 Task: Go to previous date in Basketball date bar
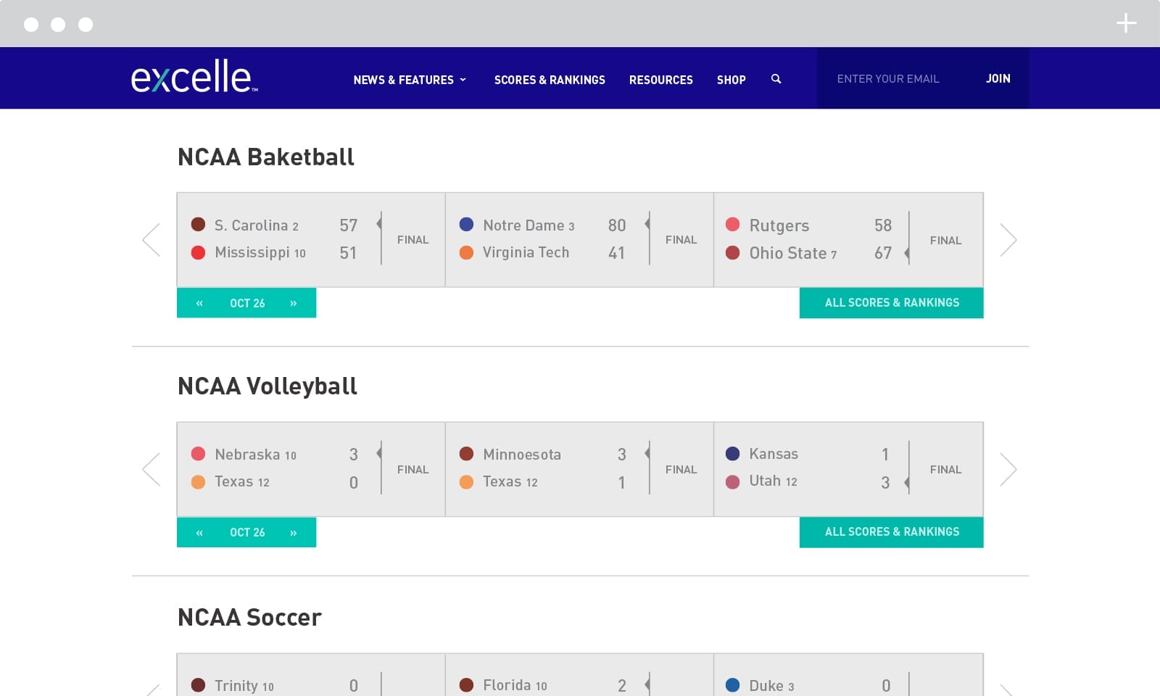pos(199,303)
